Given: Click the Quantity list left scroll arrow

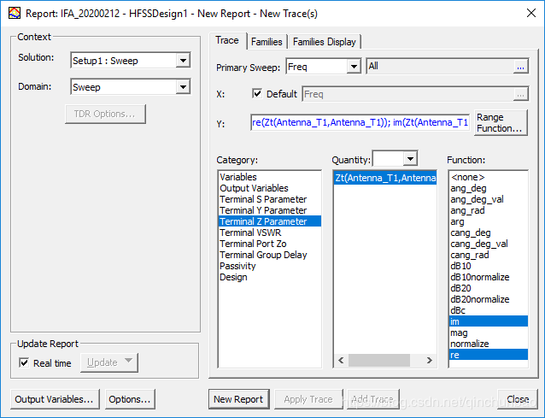Looking at the screenshot, I should [x=341, y=360].
